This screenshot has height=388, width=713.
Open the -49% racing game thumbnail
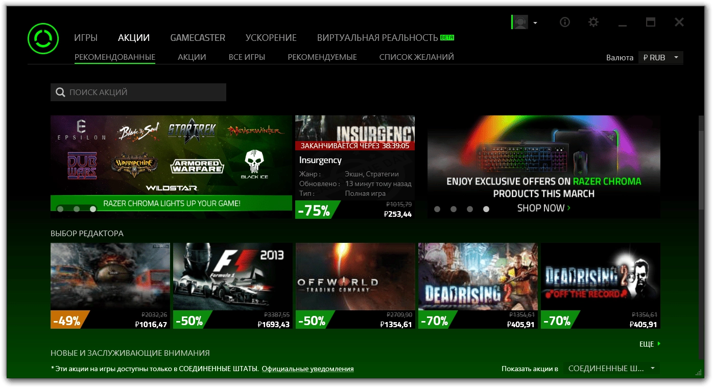pyautogui.click(x=110, y=277)
